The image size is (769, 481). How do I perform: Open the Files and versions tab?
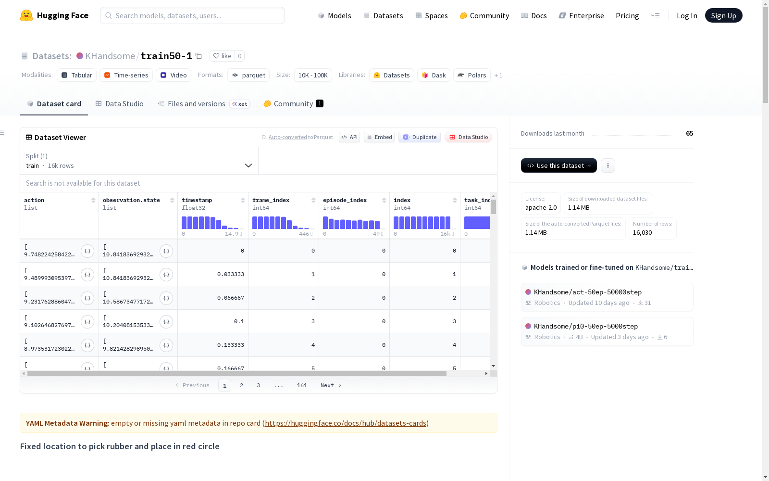pyautogui.click(x=203, y=104)
